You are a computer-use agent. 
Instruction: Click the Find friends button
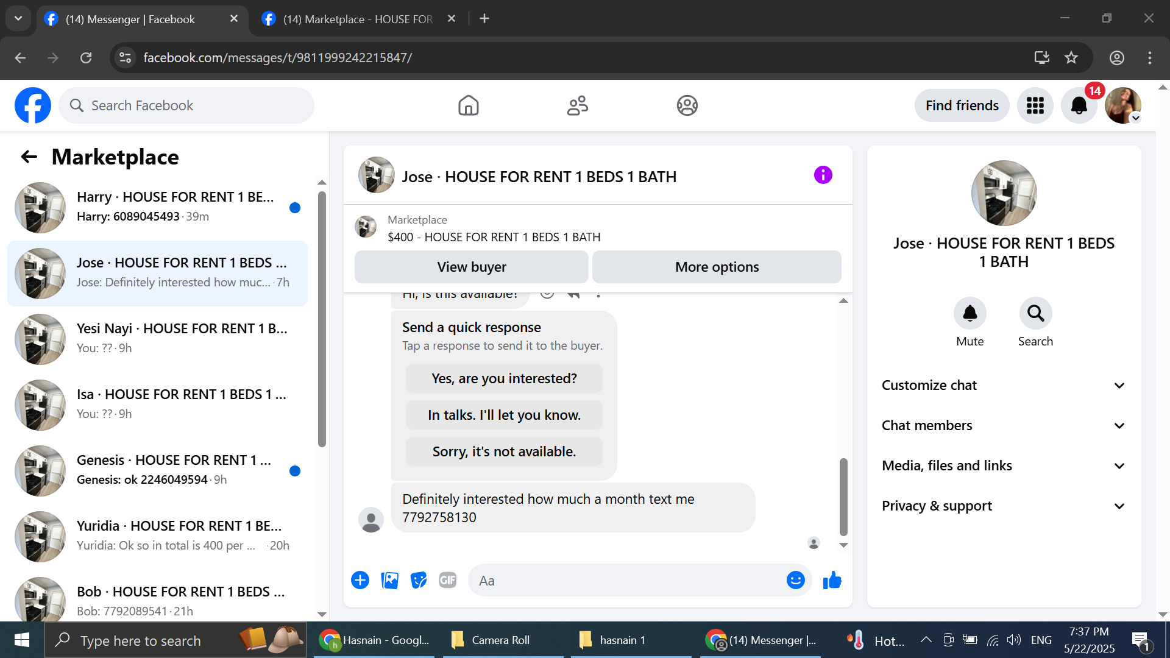962,105
